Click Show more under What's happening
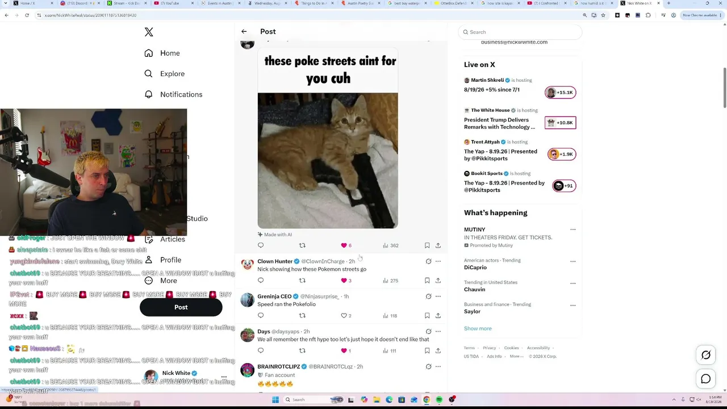This screenshot has height=409, width=727. [x=478, y=329]
